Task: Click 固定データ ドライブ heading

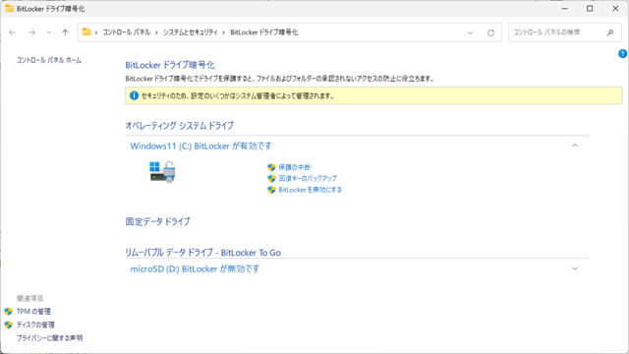Action: [x=157, y=221]
